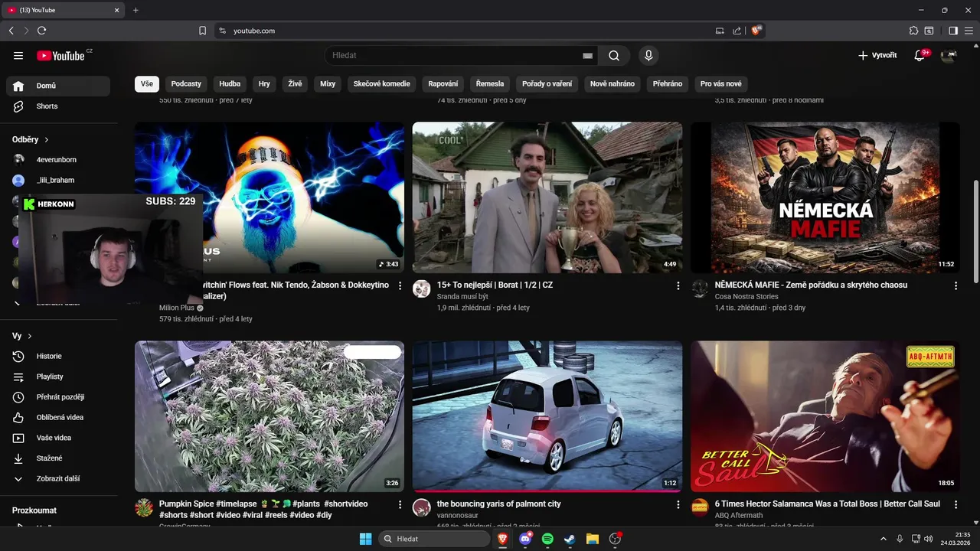The image size is (980, 551).
Task: Select the Hry filter chip
Action: pyautogui.click(x=264, y=83)
